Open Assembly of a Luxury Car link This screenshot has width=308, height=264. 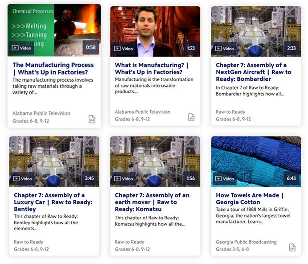[x=53, y=202]
